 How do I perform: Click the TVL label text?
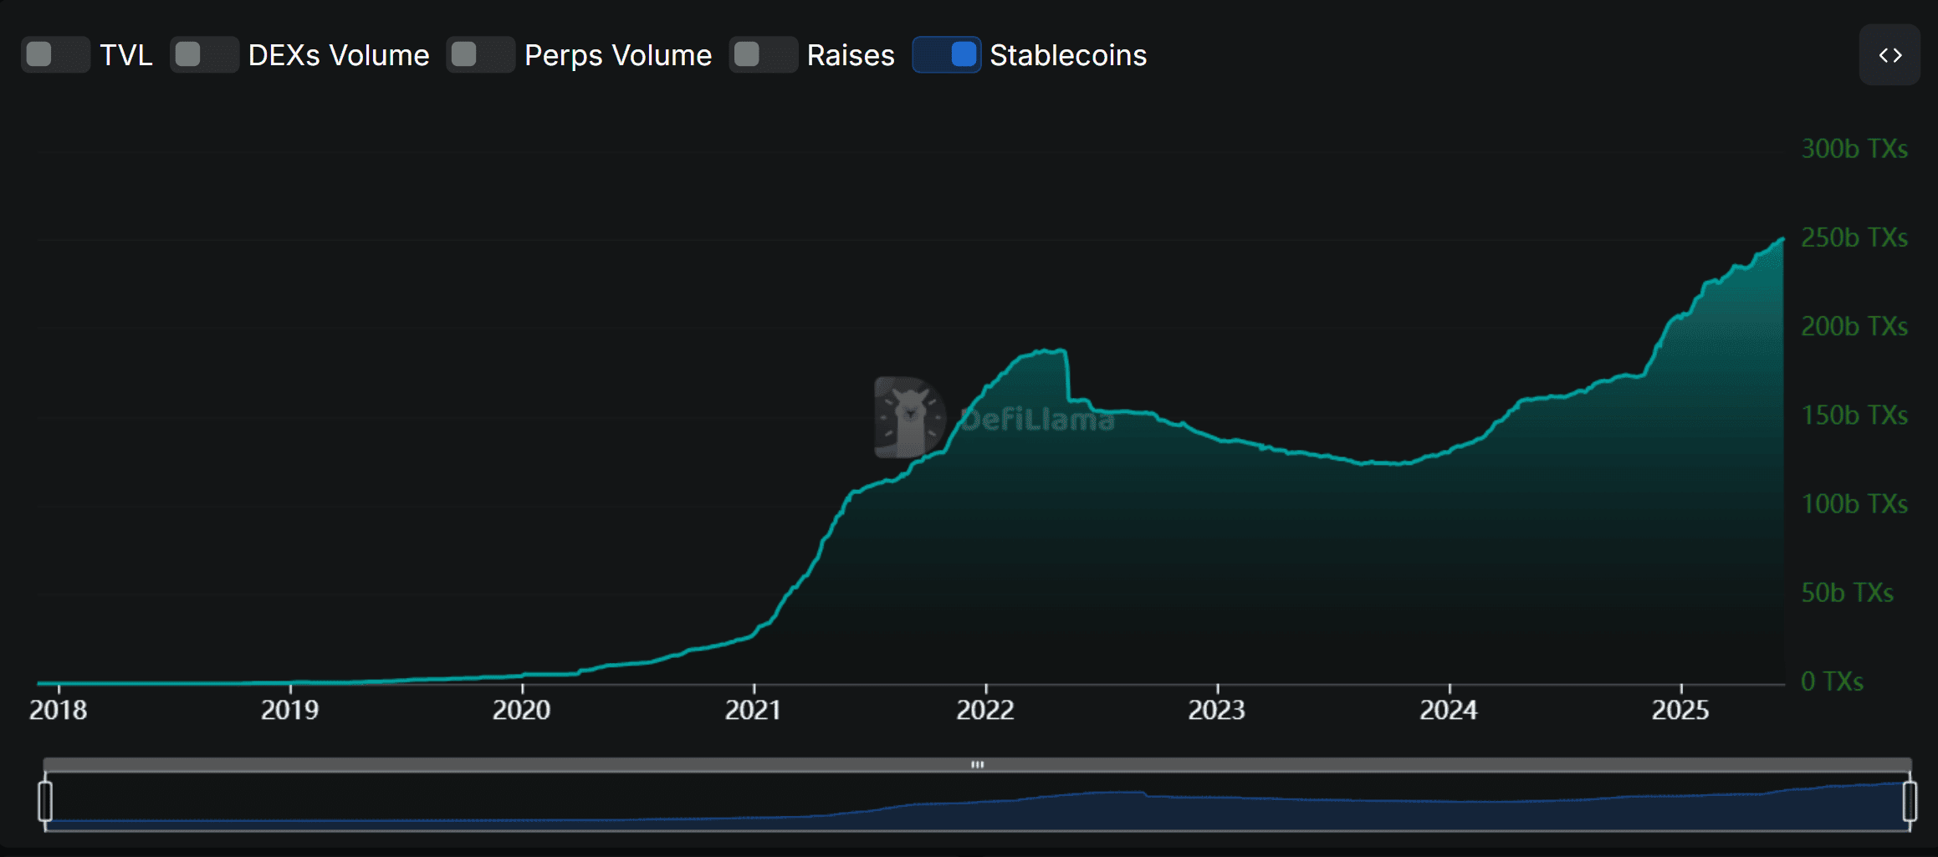125,55
